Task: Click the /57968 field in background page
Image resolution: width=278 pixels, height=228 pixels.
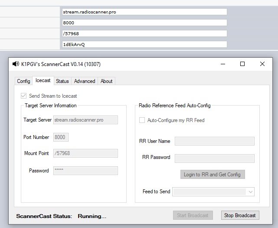Action: 144,33
